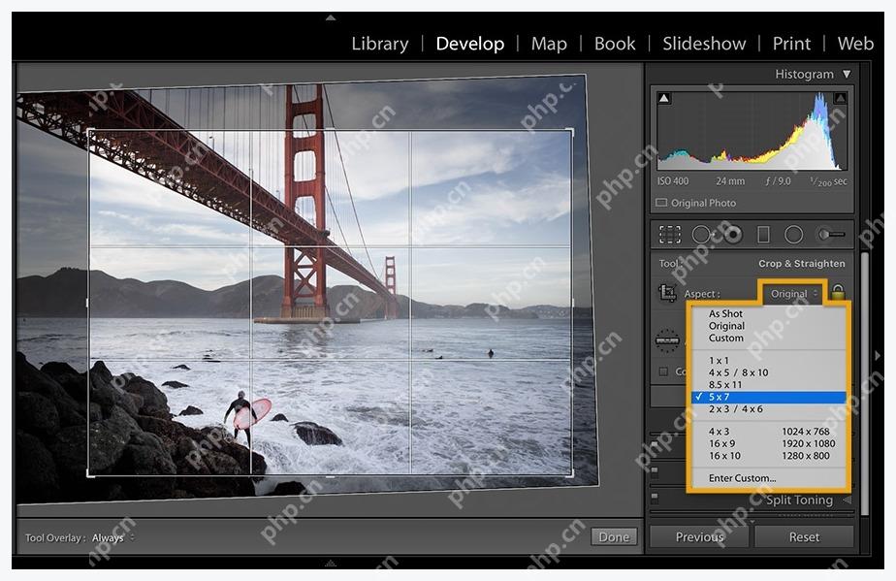Go to the Slideshow module
The width and height of the screenshot is (896, 581).
(704, 44)
